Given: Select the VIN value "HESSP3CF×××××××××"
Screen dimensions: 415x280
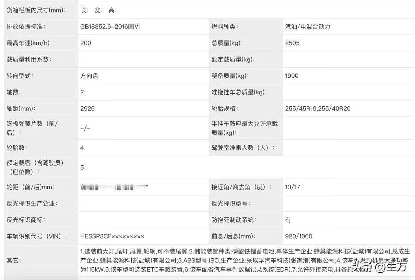Looking at the screenshot, I should (112, 236).
